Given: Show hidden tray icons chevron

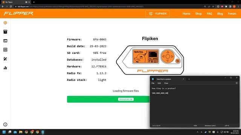Looking at the screenshot, I should coord(197,132).
